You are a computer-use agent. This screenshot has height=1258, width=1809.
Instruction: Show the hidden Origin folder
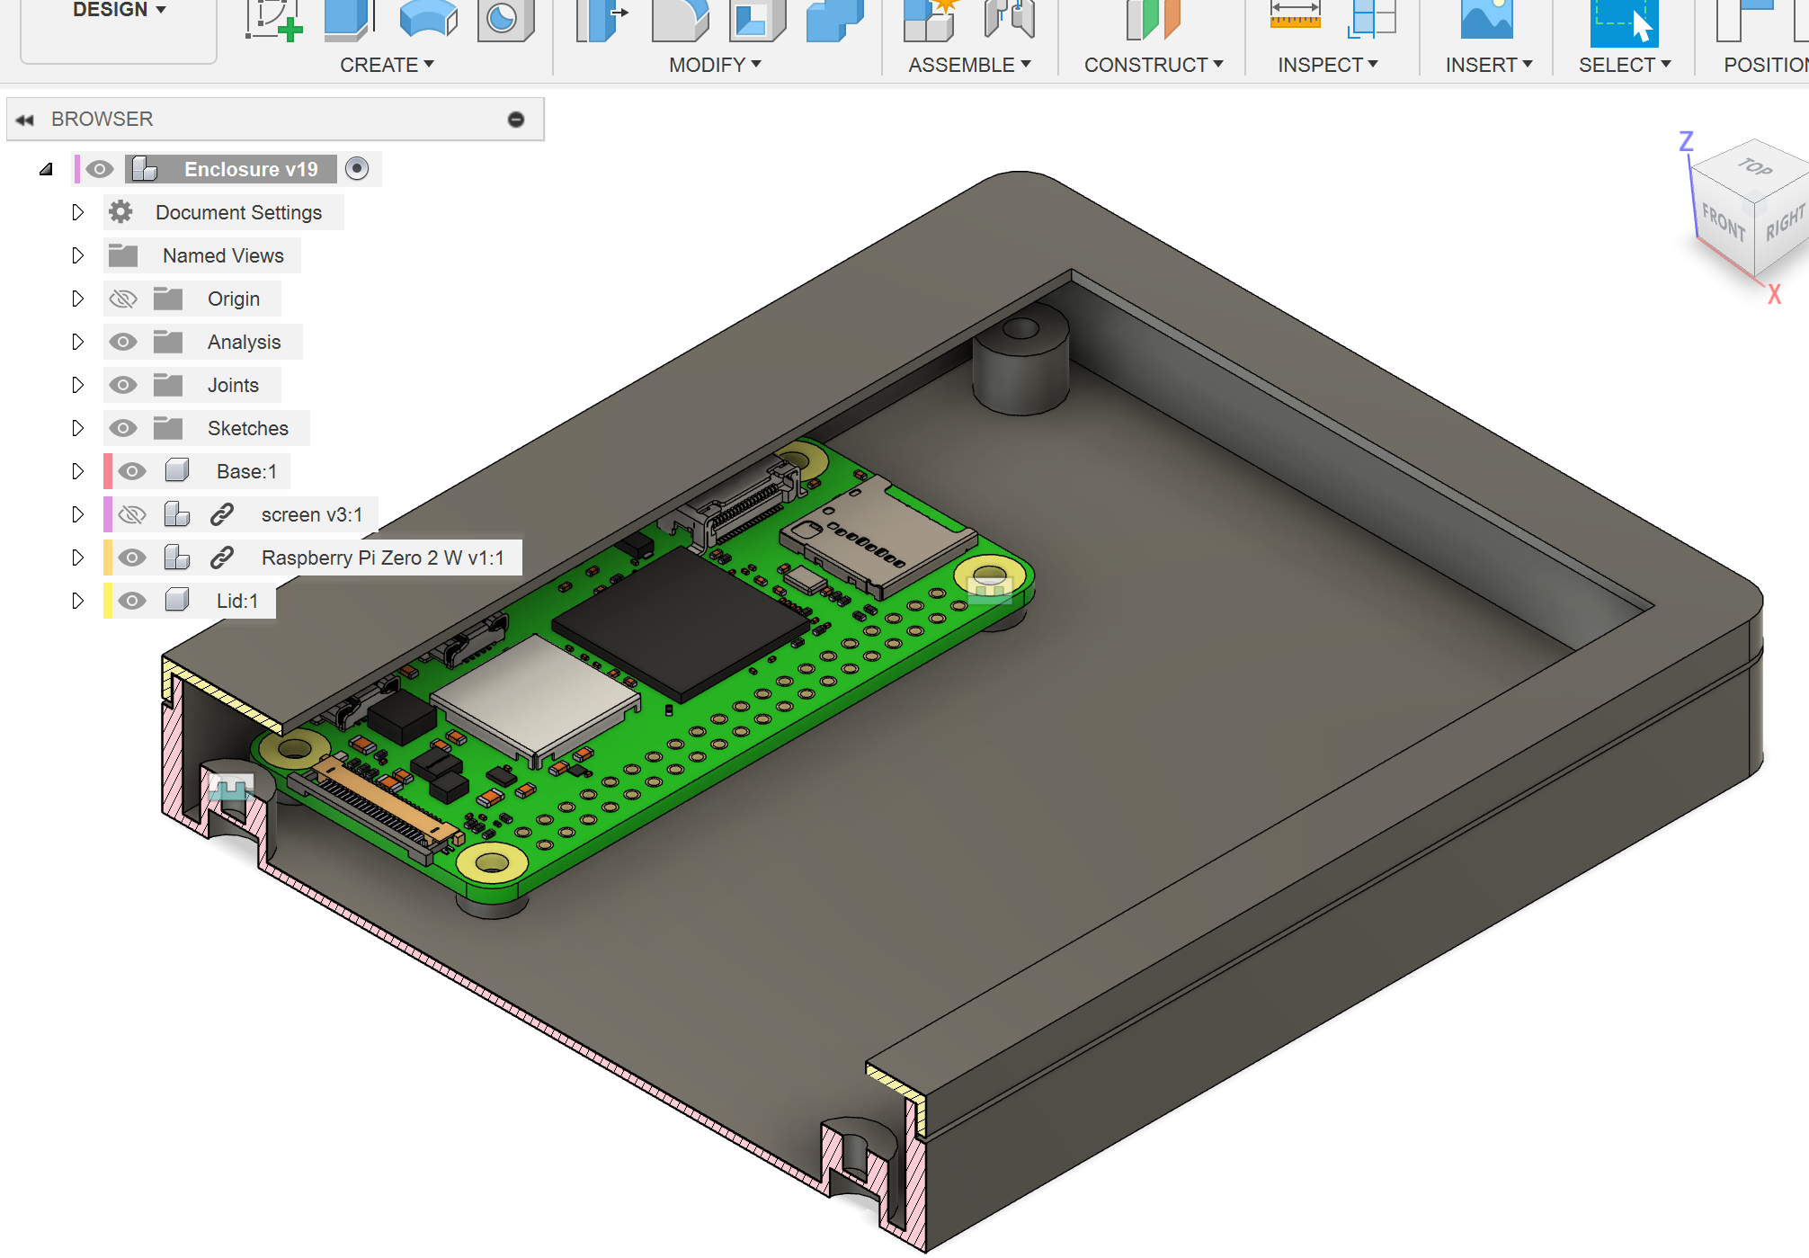(x=123, y=299)
